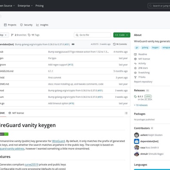Viewport: 170px width, 170px height.
Task: View 7 forks
Action: pos(142,77)
